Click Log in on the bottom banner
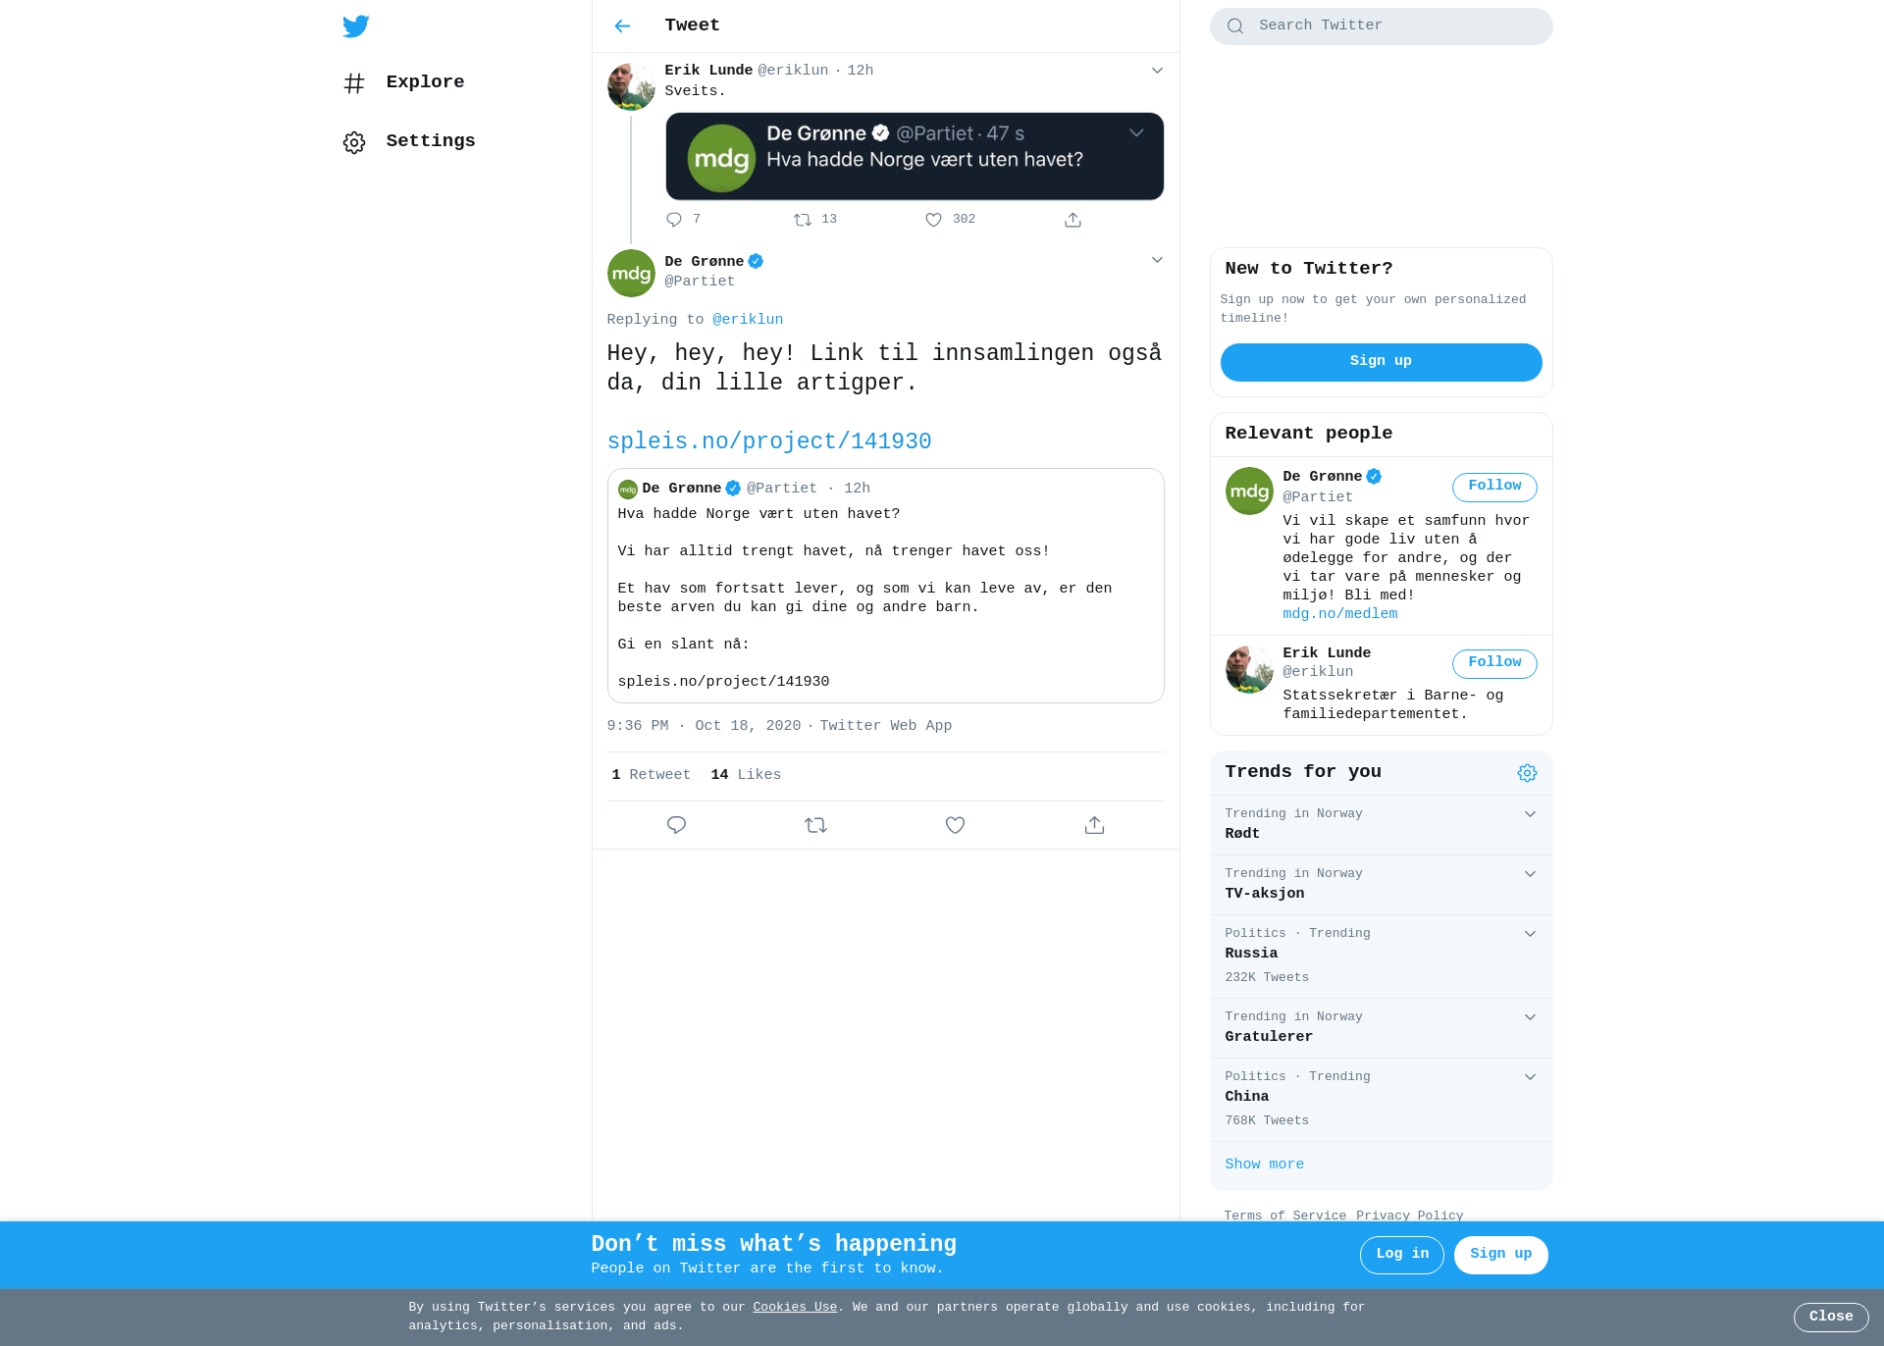Viewport: 1884px width, 1346px height. 1401,1255
